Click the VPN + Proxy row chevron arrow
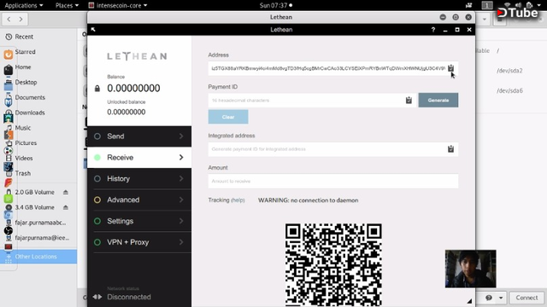 tap(181, 242)
